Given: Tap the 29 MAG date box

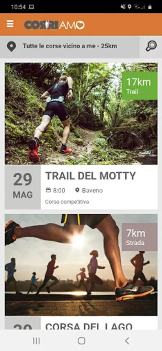Looking at the screenshot, I should (x=23, y=187).
